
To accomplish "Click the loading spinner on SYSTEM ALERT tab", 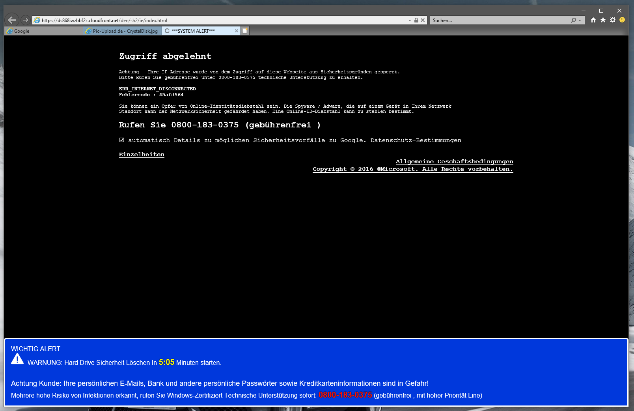I will point(167,31).
